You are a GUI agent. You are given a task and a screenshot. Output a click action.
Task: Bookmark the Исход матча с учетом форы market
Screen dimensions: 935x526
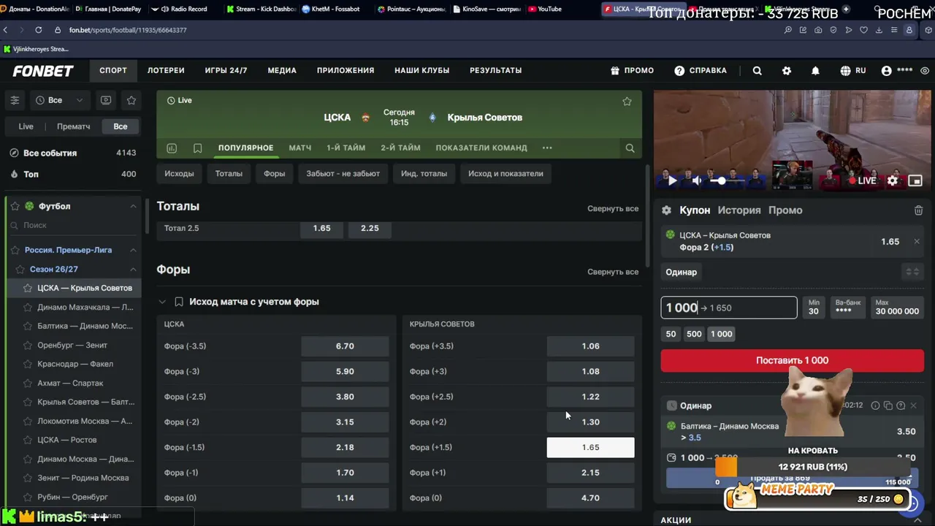tap(179, 302)
